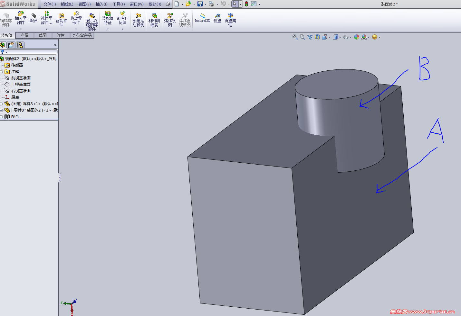Click the New document icon
This screenshot has height=316, width=461.
click(x=177, y=4)
